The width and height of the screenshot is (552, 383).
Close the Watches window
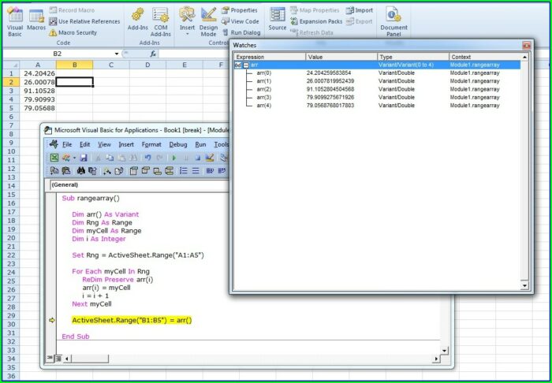pyautogui.click(x=526, y=46)
